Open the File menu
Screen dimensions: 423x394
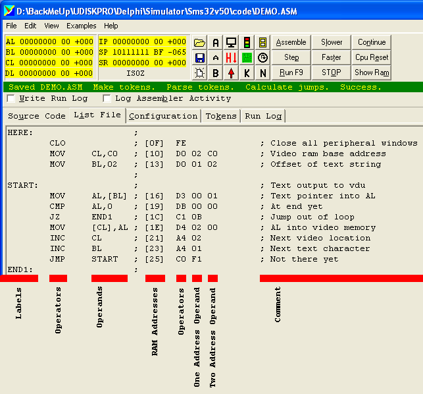[x=11, y=26]
